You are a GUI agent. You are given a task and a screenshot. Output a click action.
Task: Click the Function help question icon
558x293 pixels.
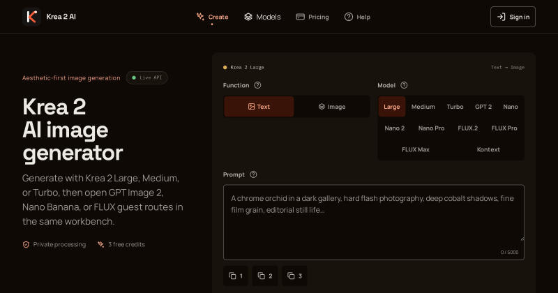click(257, 85)
